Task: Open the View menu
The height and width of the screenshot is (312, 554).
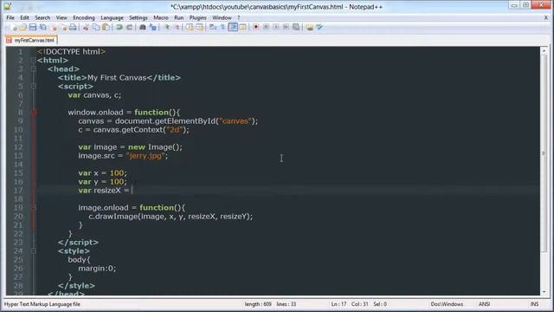Action: point(61,17)
